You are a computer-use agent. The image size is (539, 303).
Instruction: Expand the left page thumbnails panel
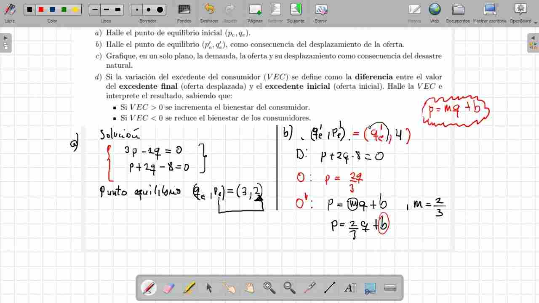[x=5, y=43]
